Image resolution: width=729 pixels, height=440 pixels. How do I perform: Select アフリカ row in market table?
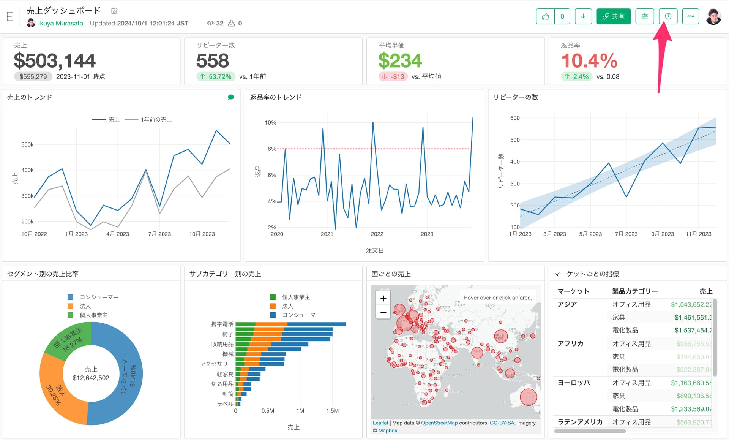point(570,343)
